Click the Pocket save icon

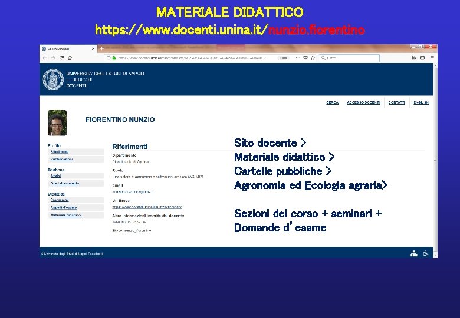pos(305,58)
